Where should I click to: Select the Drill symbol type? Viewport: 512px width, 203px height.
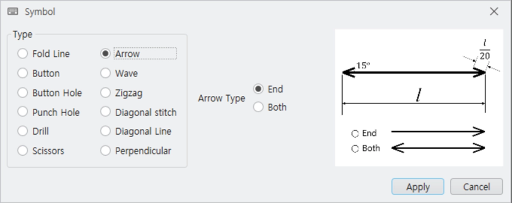point(33,131)
